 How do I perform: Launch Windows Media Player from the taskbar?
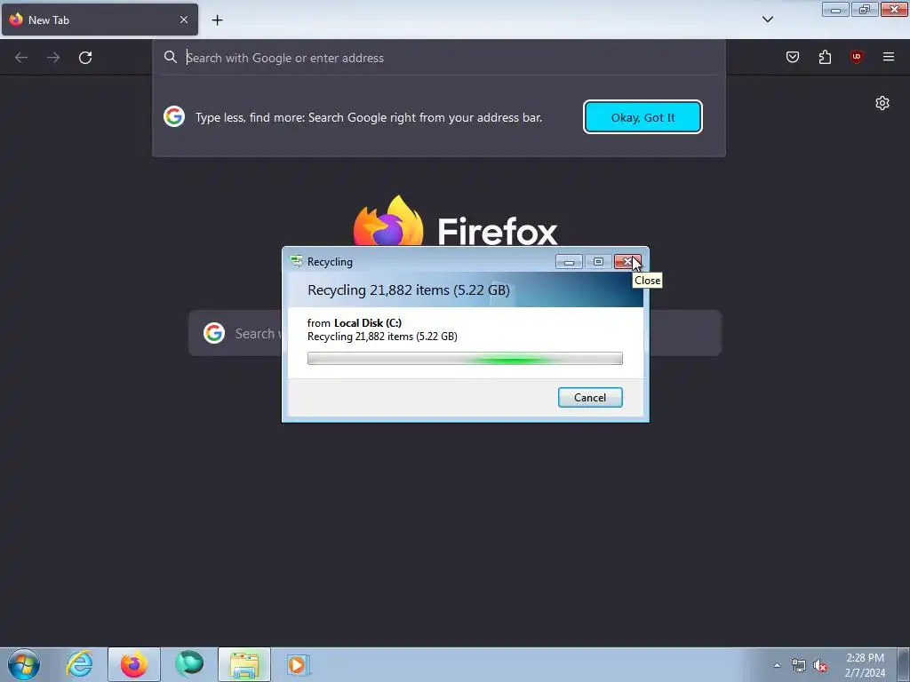299,664
